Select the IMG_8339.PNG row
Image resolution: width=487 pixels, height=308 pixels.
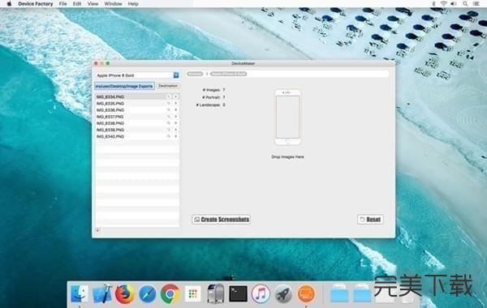tap(137, 130)
